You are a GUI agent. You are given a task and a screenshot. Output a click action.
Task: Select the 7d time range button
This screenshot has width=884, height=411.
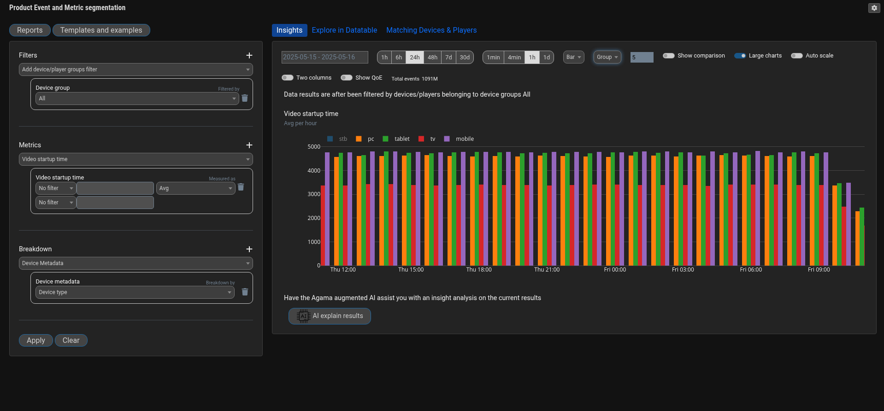448,57
